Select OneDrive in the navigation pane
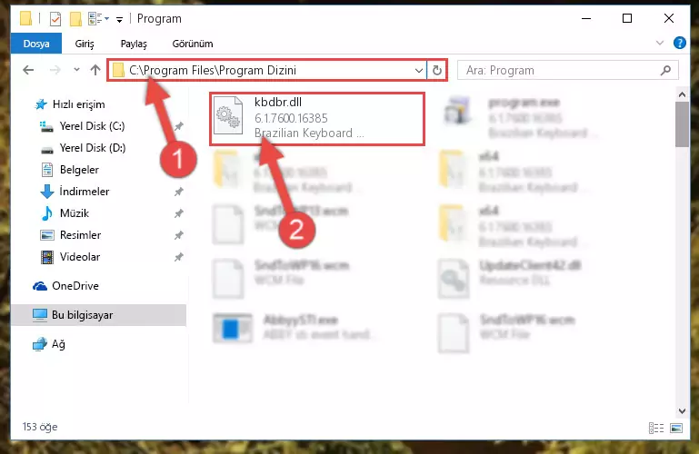 (65, 286)
